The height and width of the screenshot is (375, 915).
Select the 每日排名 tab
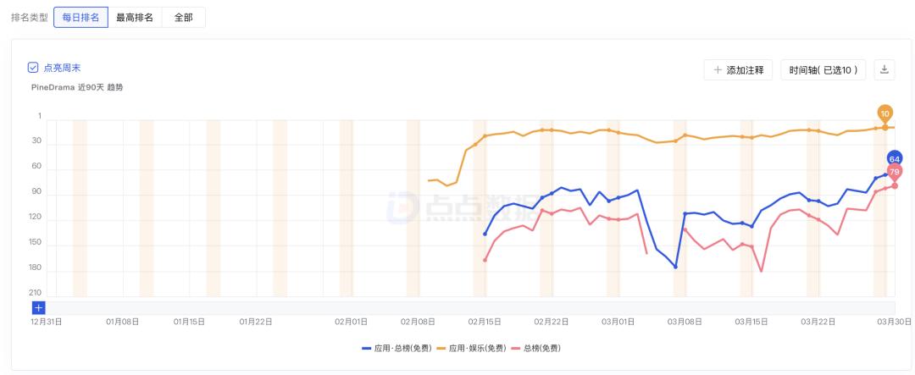80,18
